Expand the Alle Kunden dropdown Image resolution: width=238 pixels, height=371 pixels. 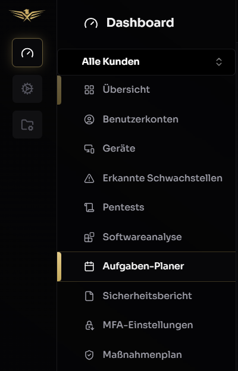[x=146, y=62]
